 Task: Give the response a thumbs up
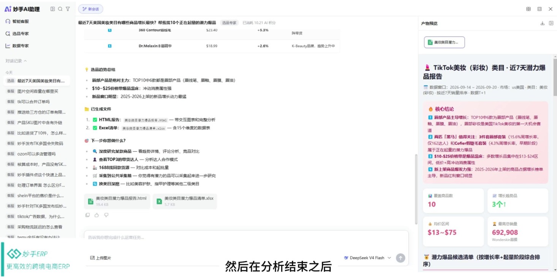(x=97, y=215)
